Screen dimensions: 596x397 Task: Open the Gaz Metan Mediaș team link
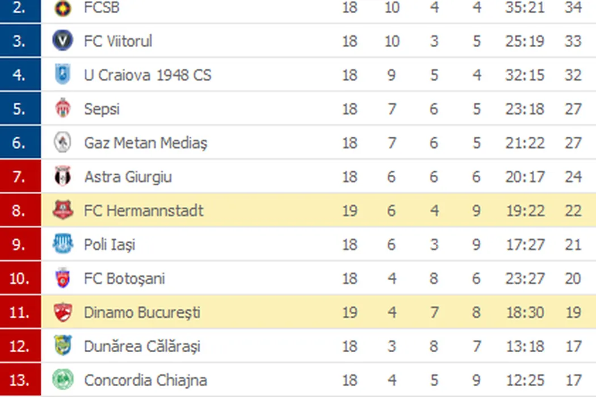point(145,142)
